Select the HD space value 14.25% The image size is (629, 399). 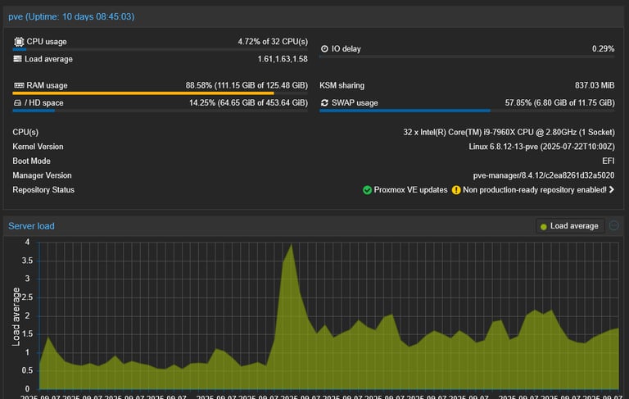[x=248, y=103]
